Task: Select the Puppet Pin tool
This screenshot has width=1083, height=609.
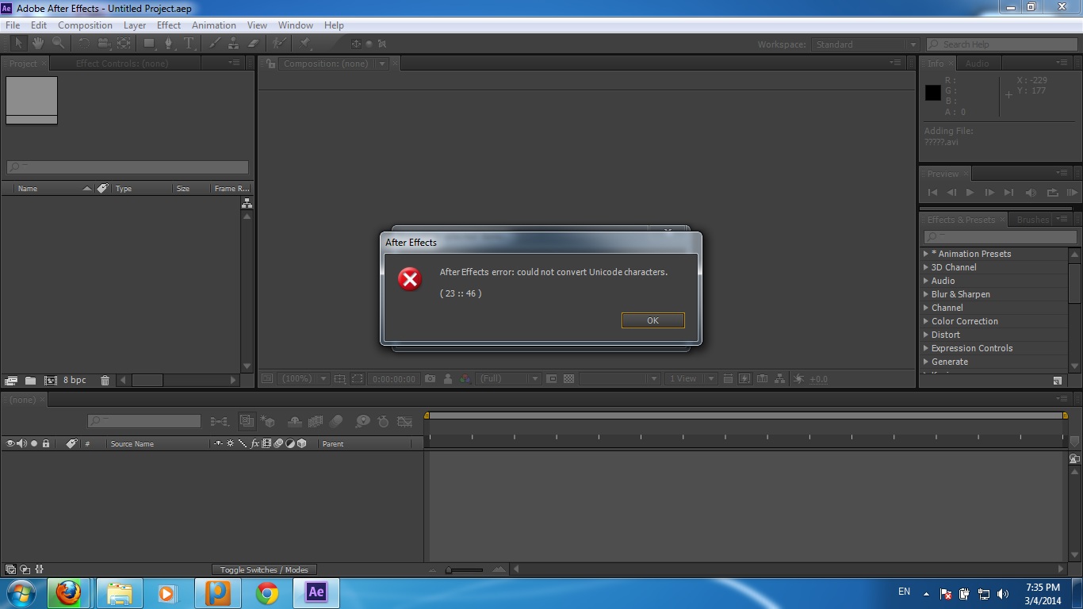Action: pos(305,44)
